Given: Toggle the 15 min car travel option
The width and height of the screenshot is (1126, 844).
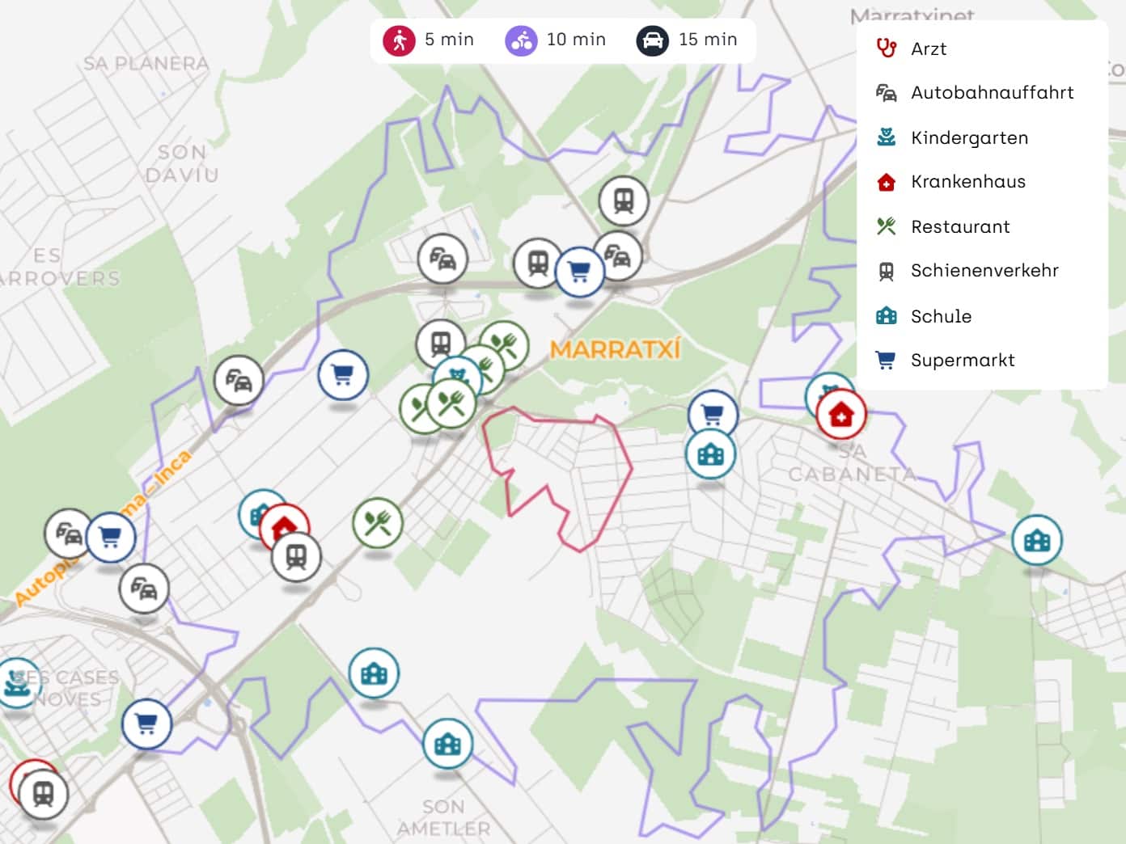Looking at the screenshot, I should (x=653, y=40).
